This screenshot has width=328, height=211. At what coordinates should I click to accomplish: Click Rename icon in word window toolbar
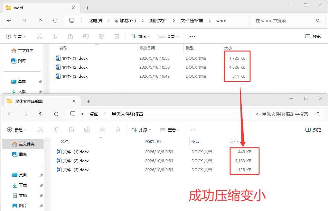tap(86, 36)
